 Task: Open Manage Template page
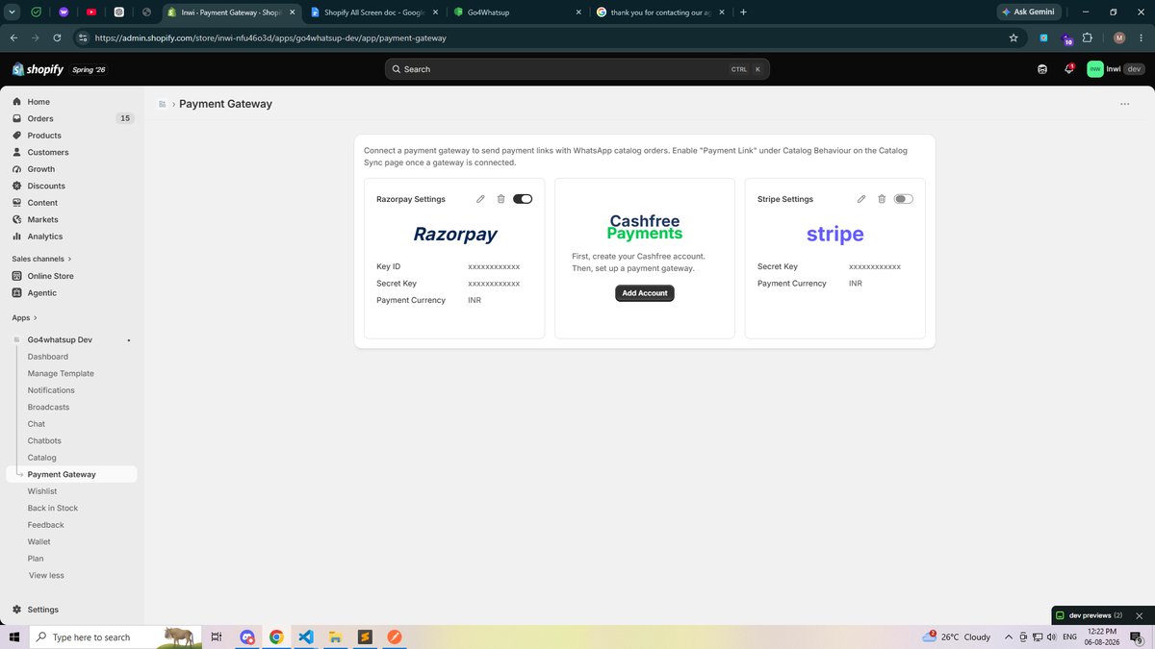61,373
